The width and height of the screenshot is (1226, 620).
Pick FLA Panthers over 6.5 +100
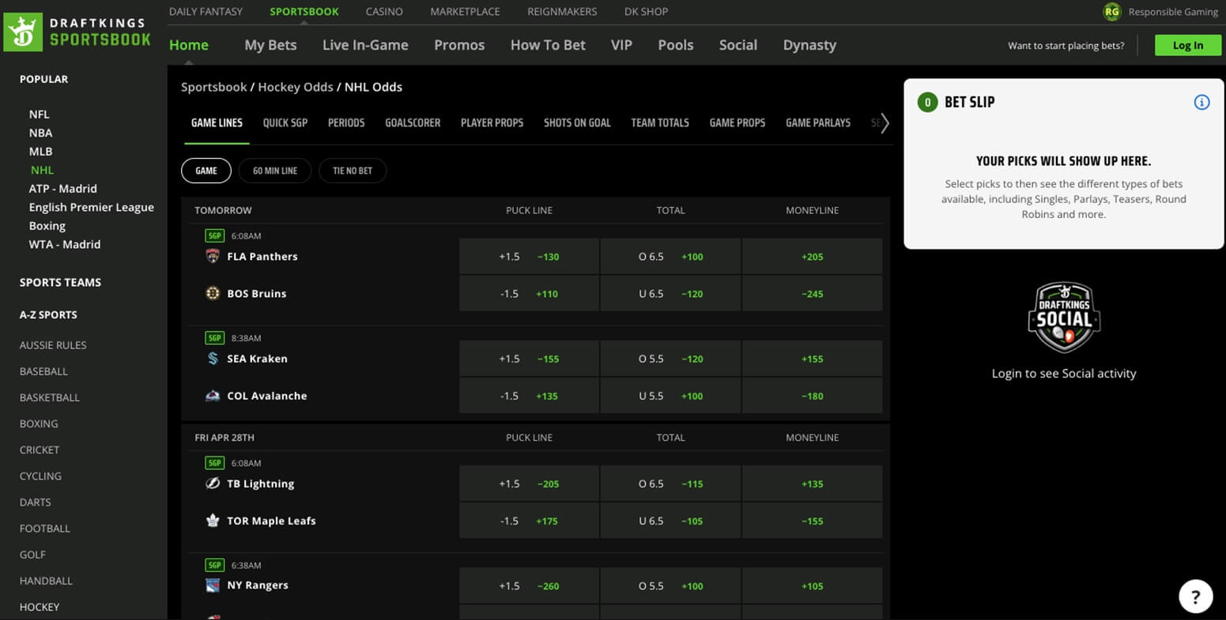(x=670, y=257)
